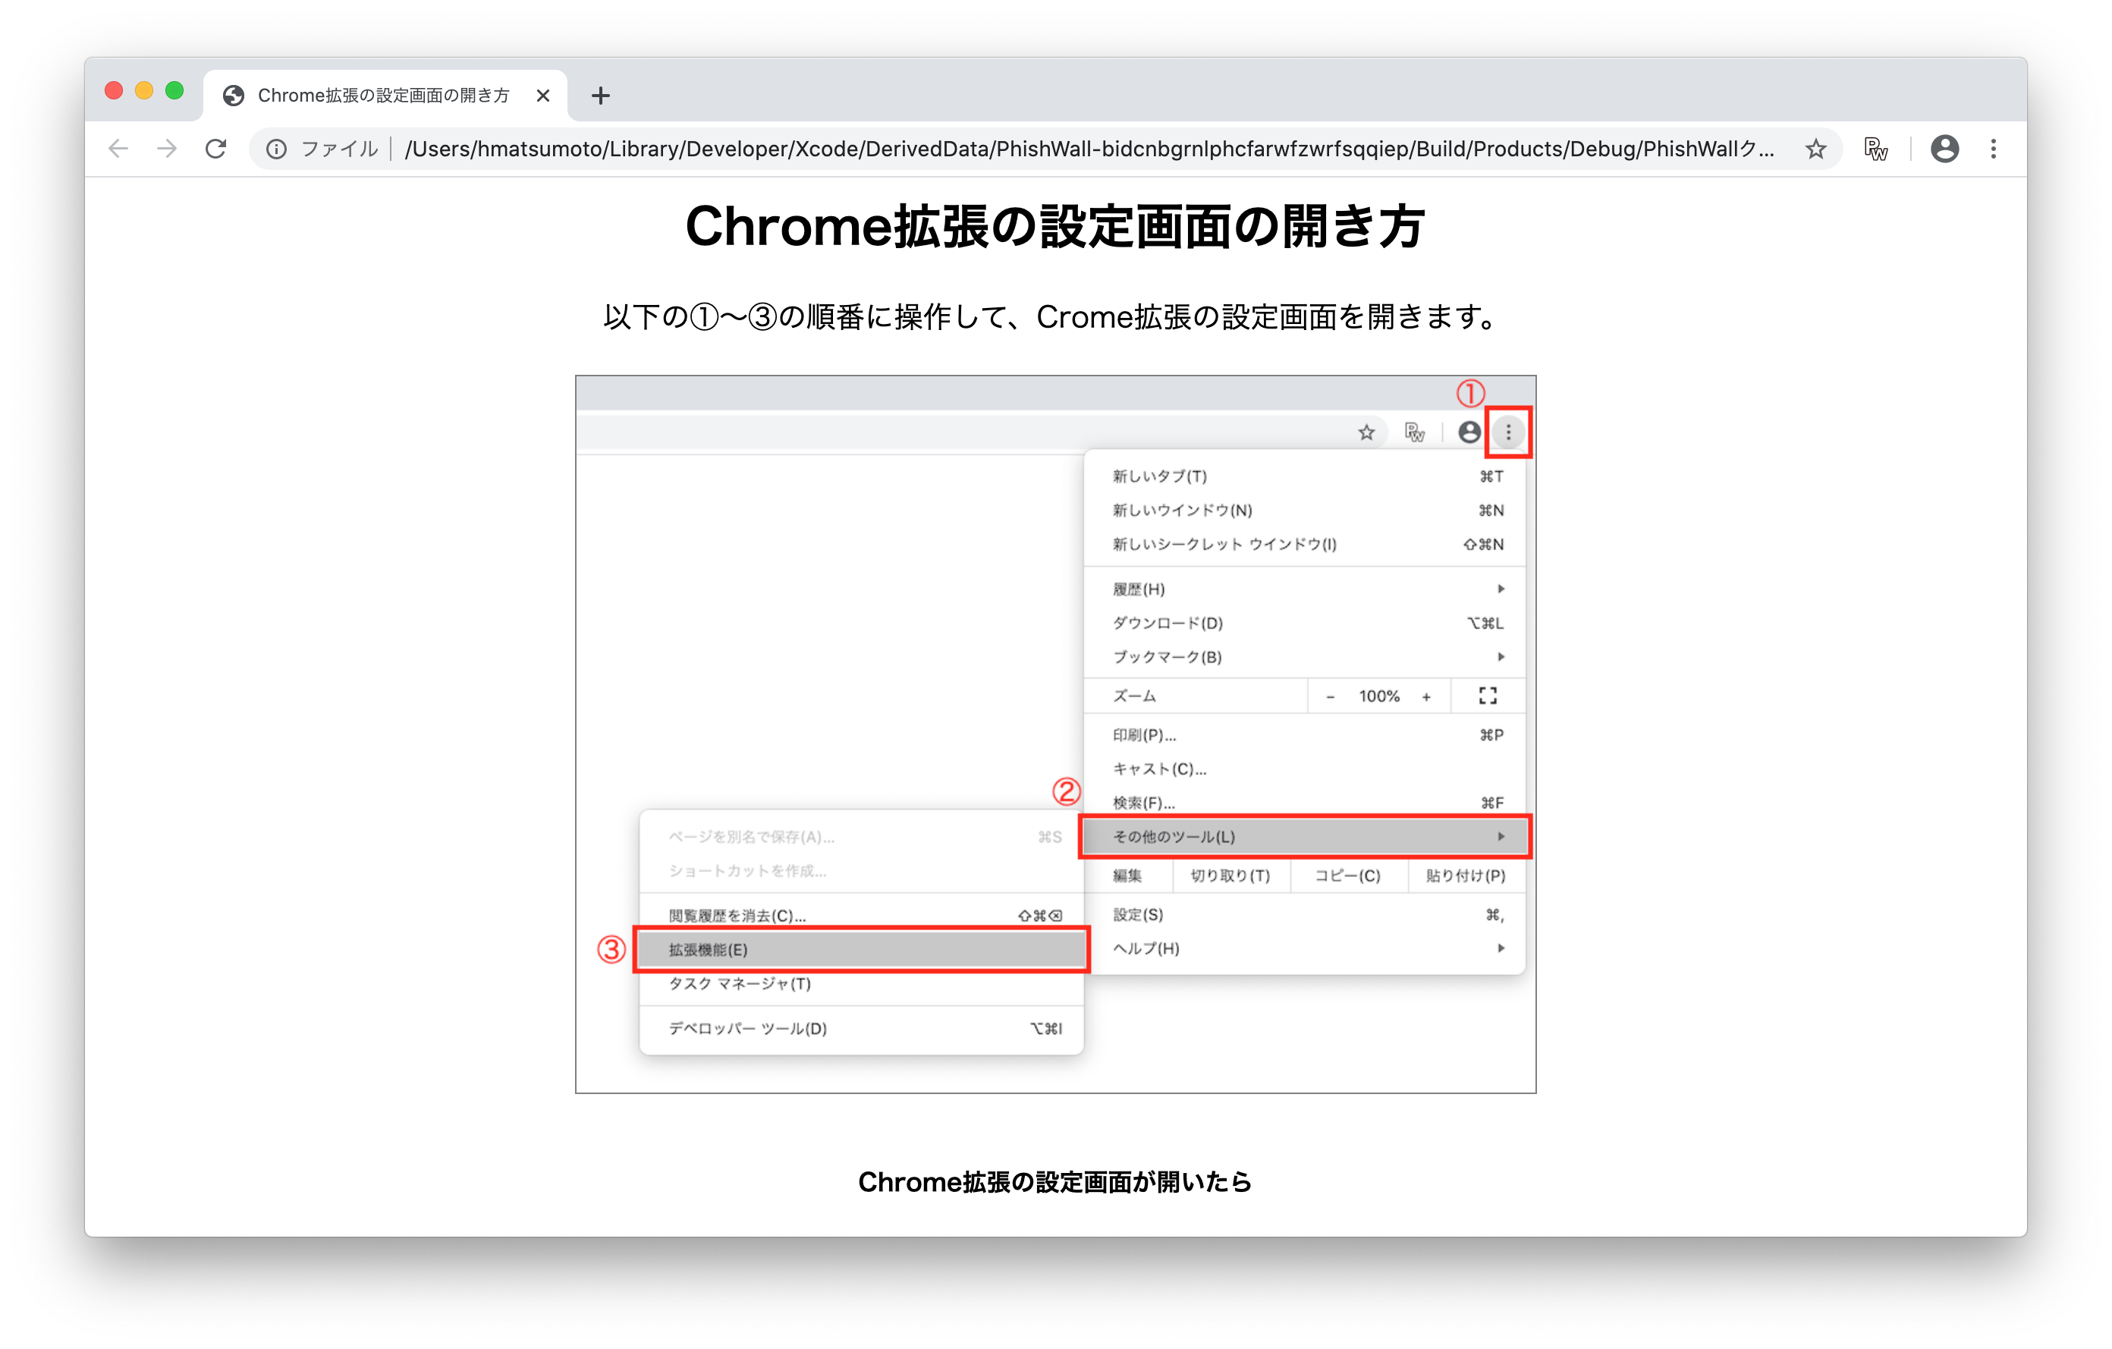Click the 100% zoom value in the pictured menu
This screenshot has width=2112, height=1349.
click(x=1378, y=697)
